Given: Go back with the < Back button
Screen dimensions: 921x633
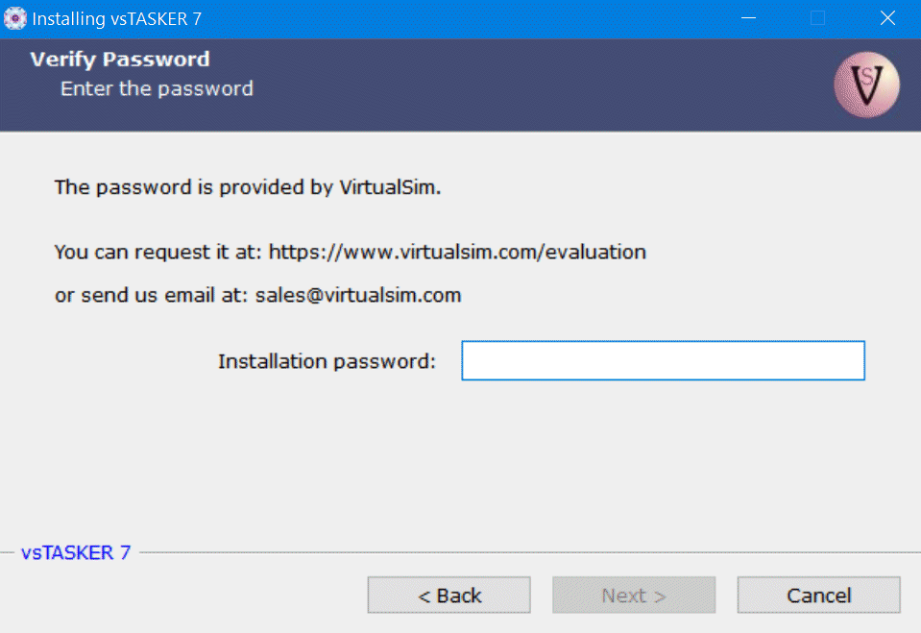Looking at the screenshot, I should 448,596.
